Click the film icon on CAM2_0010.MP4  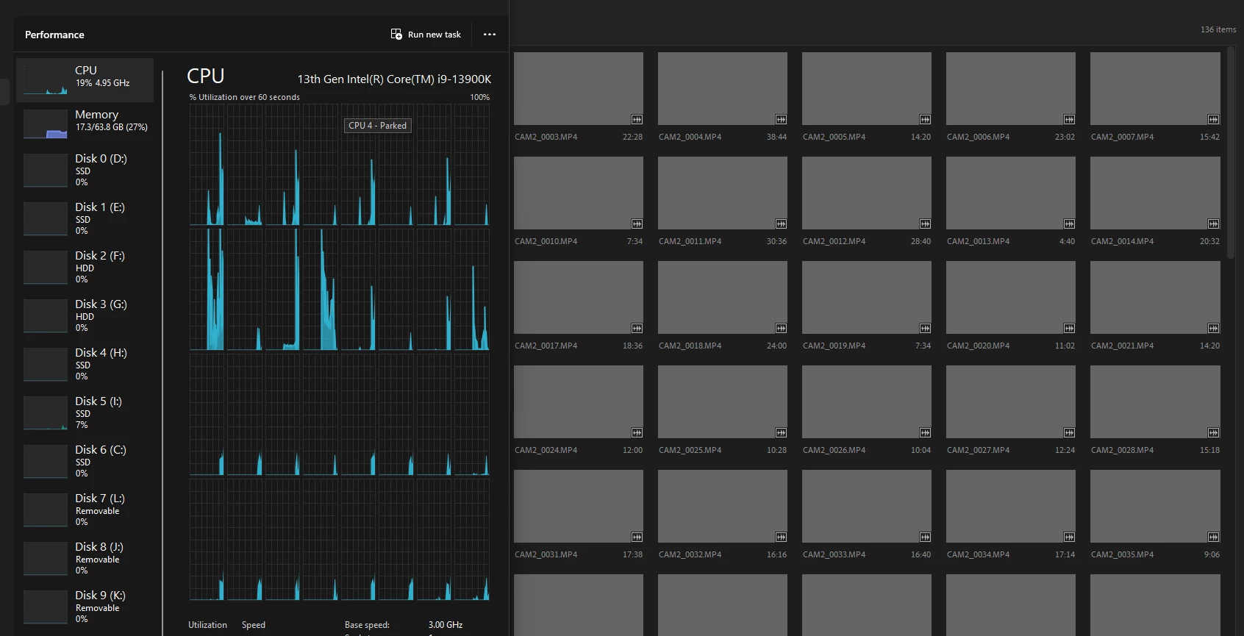click(x=637, y=224)
